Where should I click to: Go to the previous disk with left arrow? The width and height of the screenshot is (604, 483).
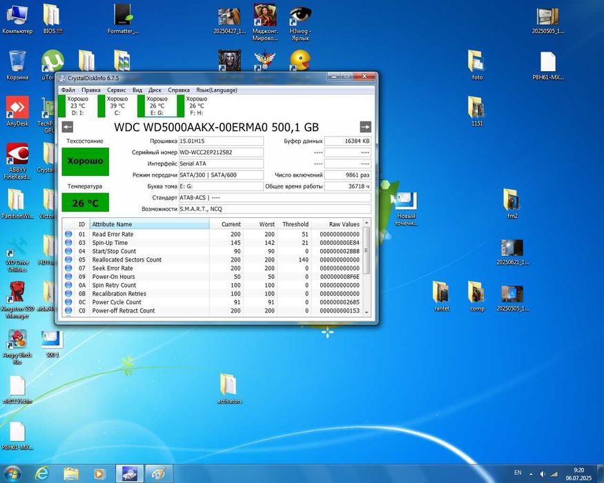click(68, 127)
